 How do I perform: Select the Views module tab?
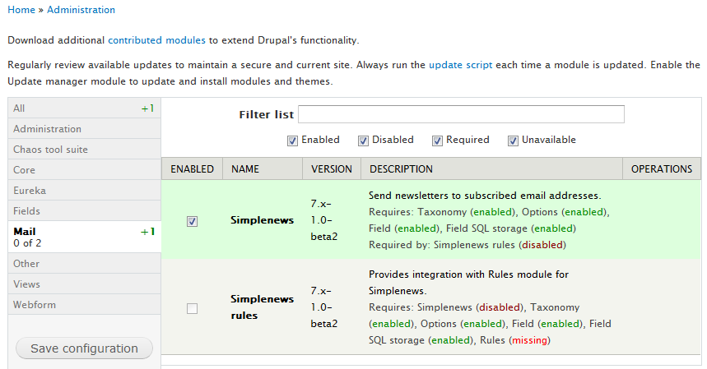tap(26, 284)
